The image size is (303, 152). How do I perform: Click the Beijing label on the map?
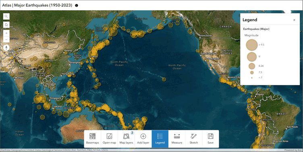(68, 51)
